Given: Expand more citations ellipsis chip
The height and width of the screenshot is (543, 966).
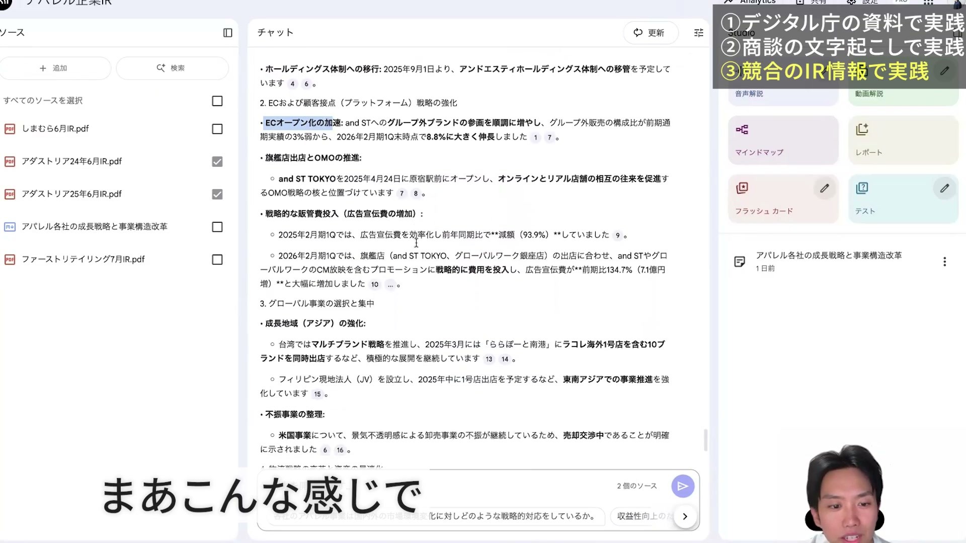Looking at the screenshot, I should point(390,285).
